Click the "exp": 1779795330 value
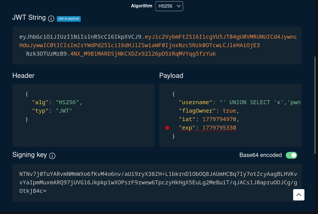The height and width of the screenshot is (214, 318). point(219,128)
